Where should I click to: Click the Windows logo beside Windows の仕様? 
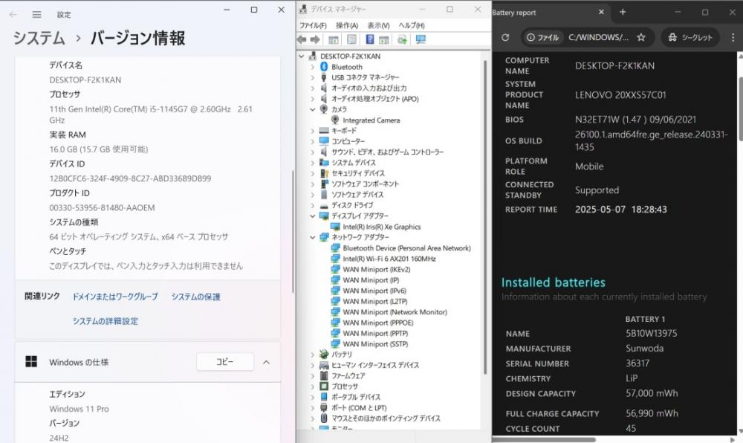pyautogui.click(x=31, y=362)
